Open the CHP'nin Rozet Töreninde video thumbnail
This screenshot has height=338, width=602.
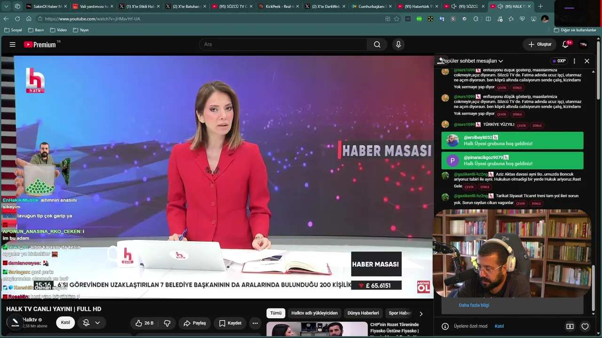[x=317, y=329]
